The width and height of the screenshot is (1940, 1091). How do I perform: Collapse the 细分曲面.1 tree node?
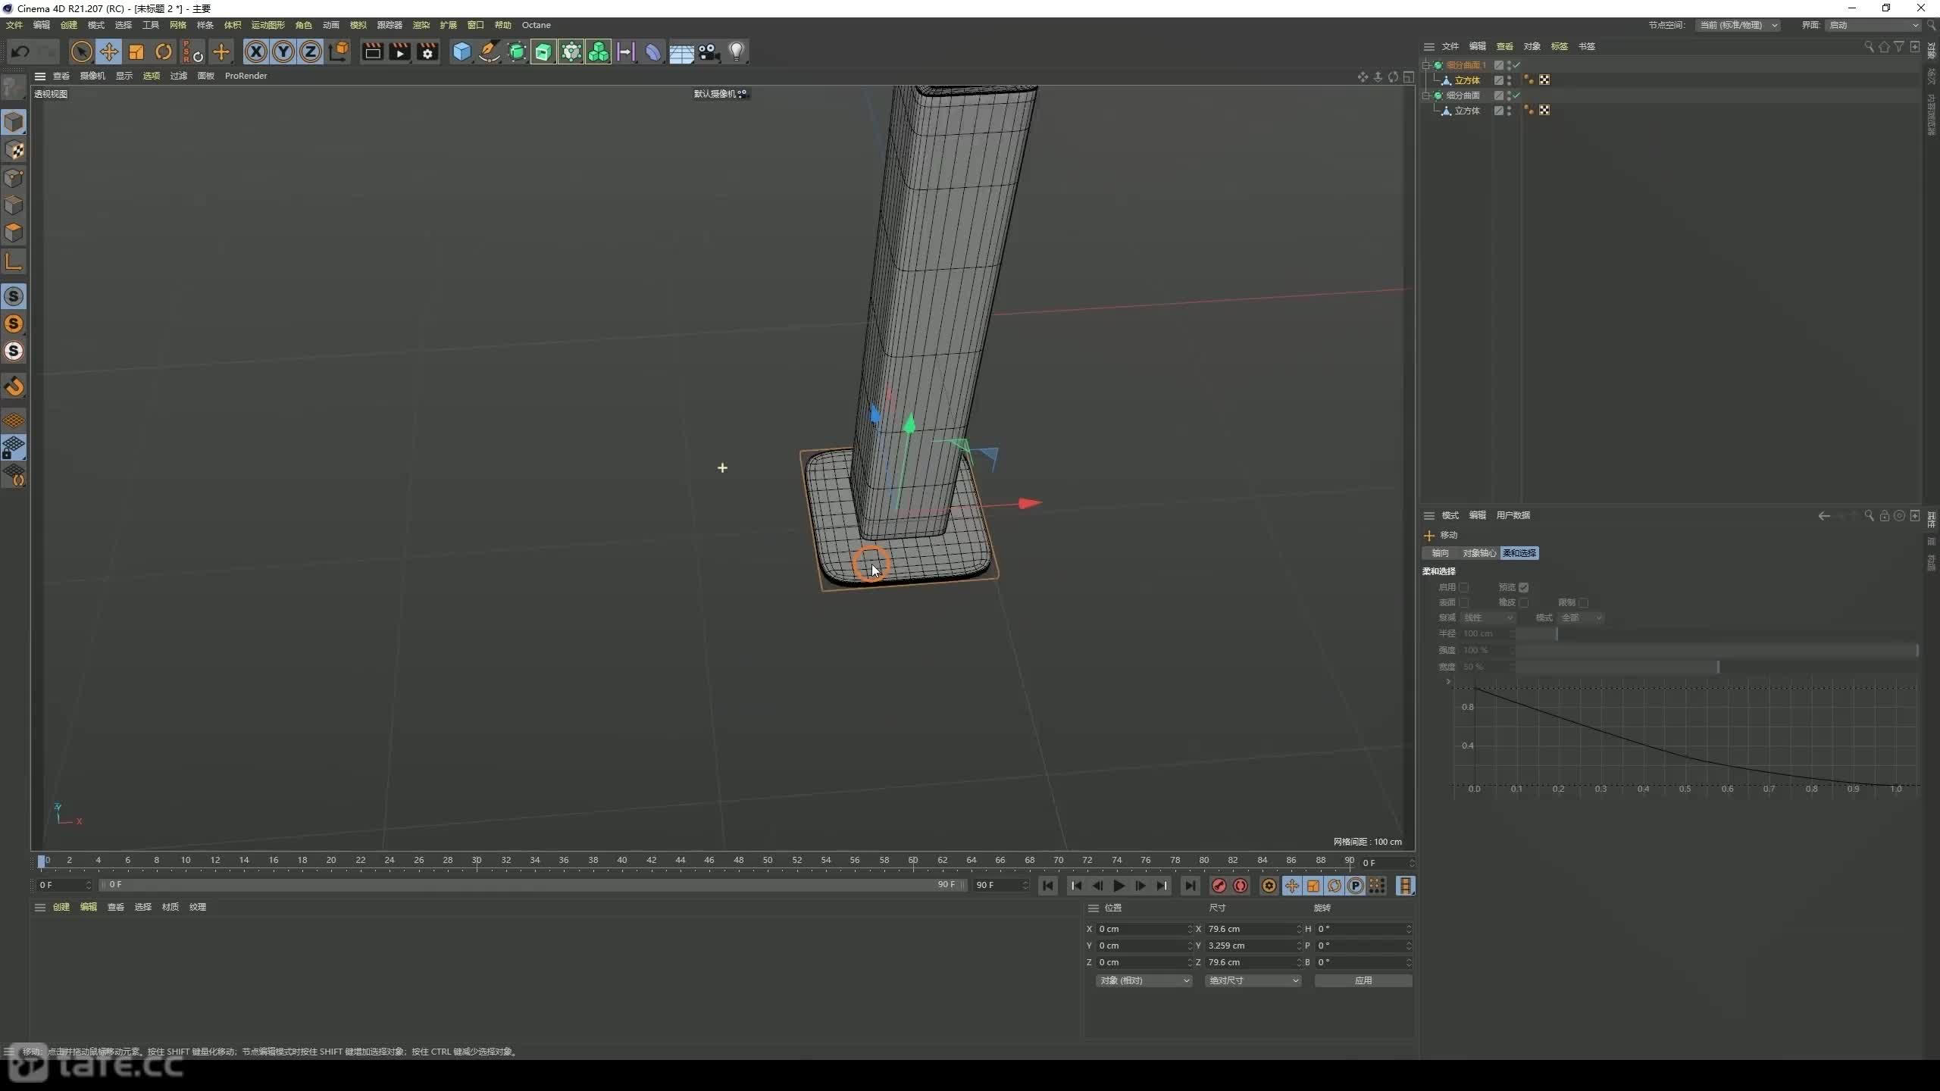point(1427,65)
